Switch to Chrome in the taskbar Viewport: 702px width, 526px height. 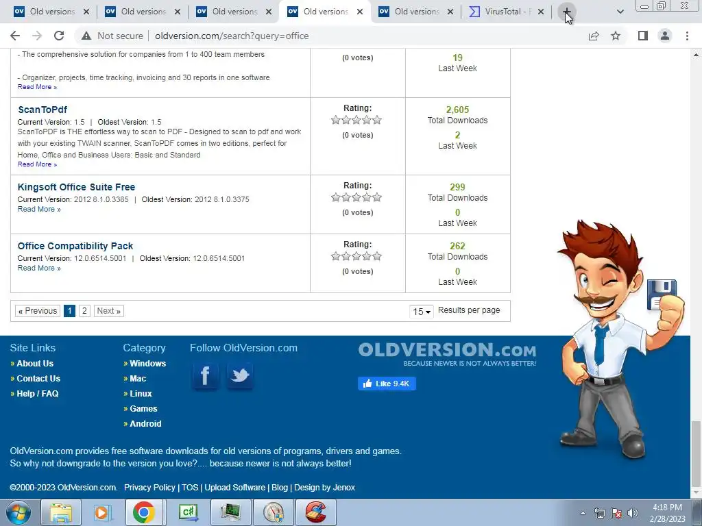pyautogui.click(x=144, y=512)
